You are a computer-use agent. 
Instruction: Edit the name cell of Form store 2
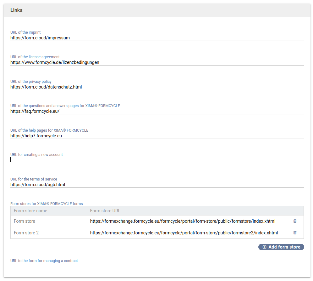point(48,233)
